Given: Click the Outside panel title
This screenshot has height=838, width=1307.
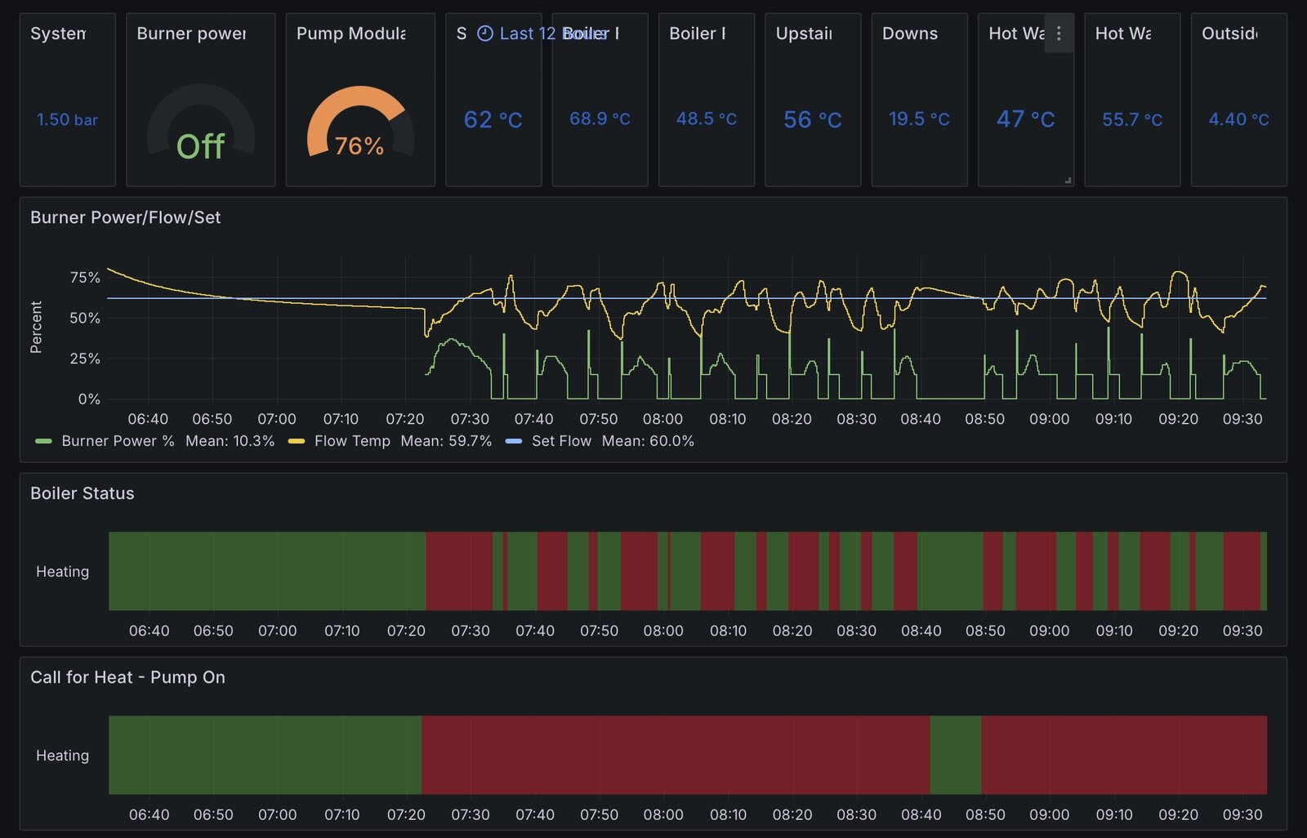Looking at the screenshot, I should [1229, 33].
